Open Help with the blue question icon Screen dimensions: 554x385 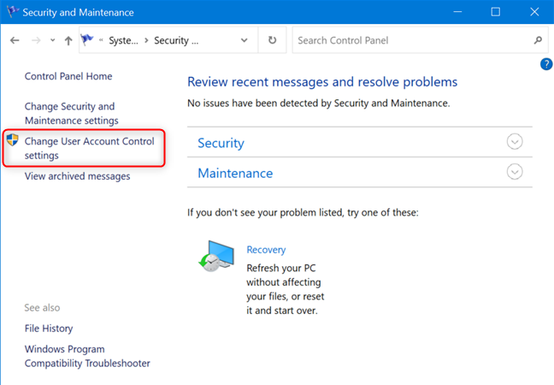tap(546, 64)
